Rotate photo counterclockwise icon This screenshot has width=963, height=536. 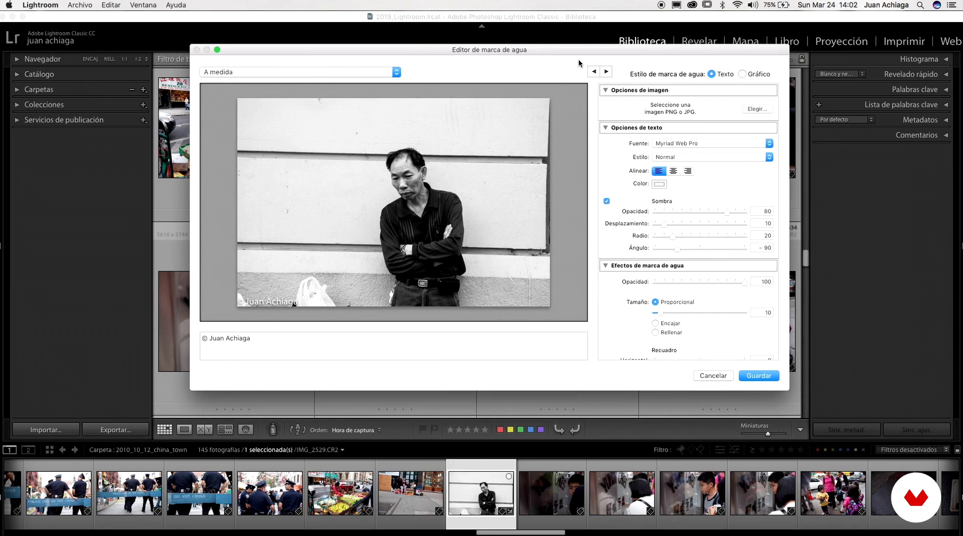click(x=559, y=429)
